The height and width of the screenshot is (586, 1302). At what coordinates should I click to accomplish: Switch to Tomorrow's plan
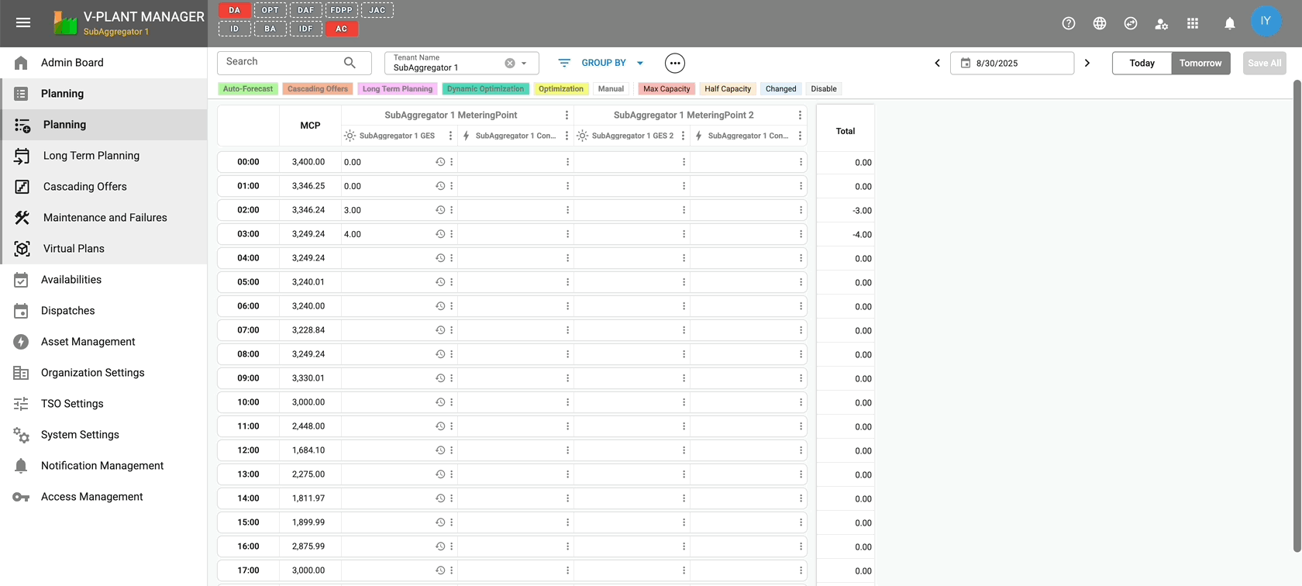coord(1200,63)
